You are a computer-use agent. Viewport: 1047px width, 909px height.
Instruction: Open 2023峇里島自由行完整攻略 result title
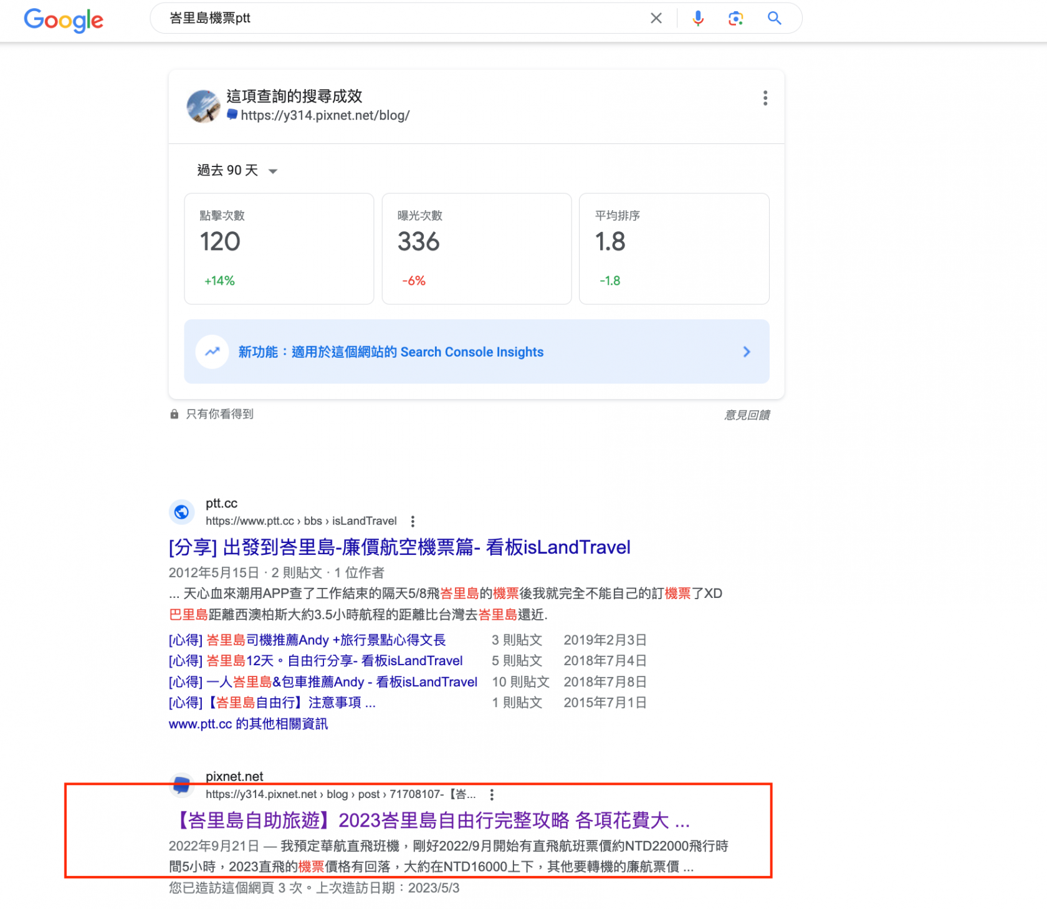click(x=430, y=820)
